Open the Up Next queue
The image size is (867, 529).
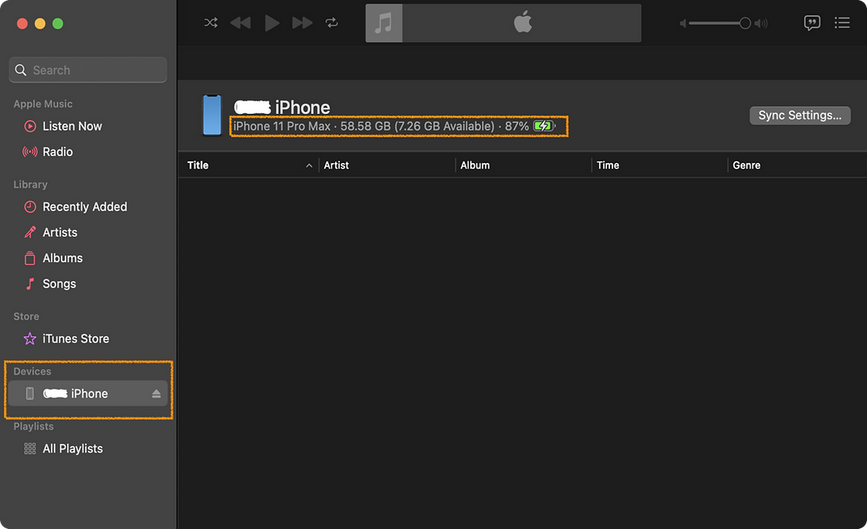point(842,23)
